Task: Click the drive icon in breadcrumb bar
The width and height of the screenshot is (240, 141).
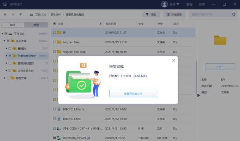Action: (x=31, y=15)
